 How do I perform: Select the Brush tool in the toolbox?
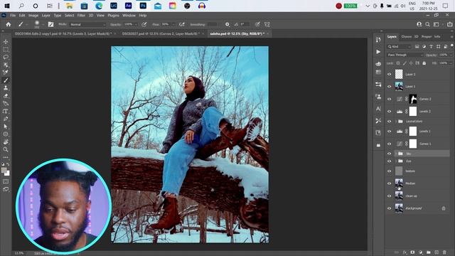pyautogui.click(x=6, y=80)
